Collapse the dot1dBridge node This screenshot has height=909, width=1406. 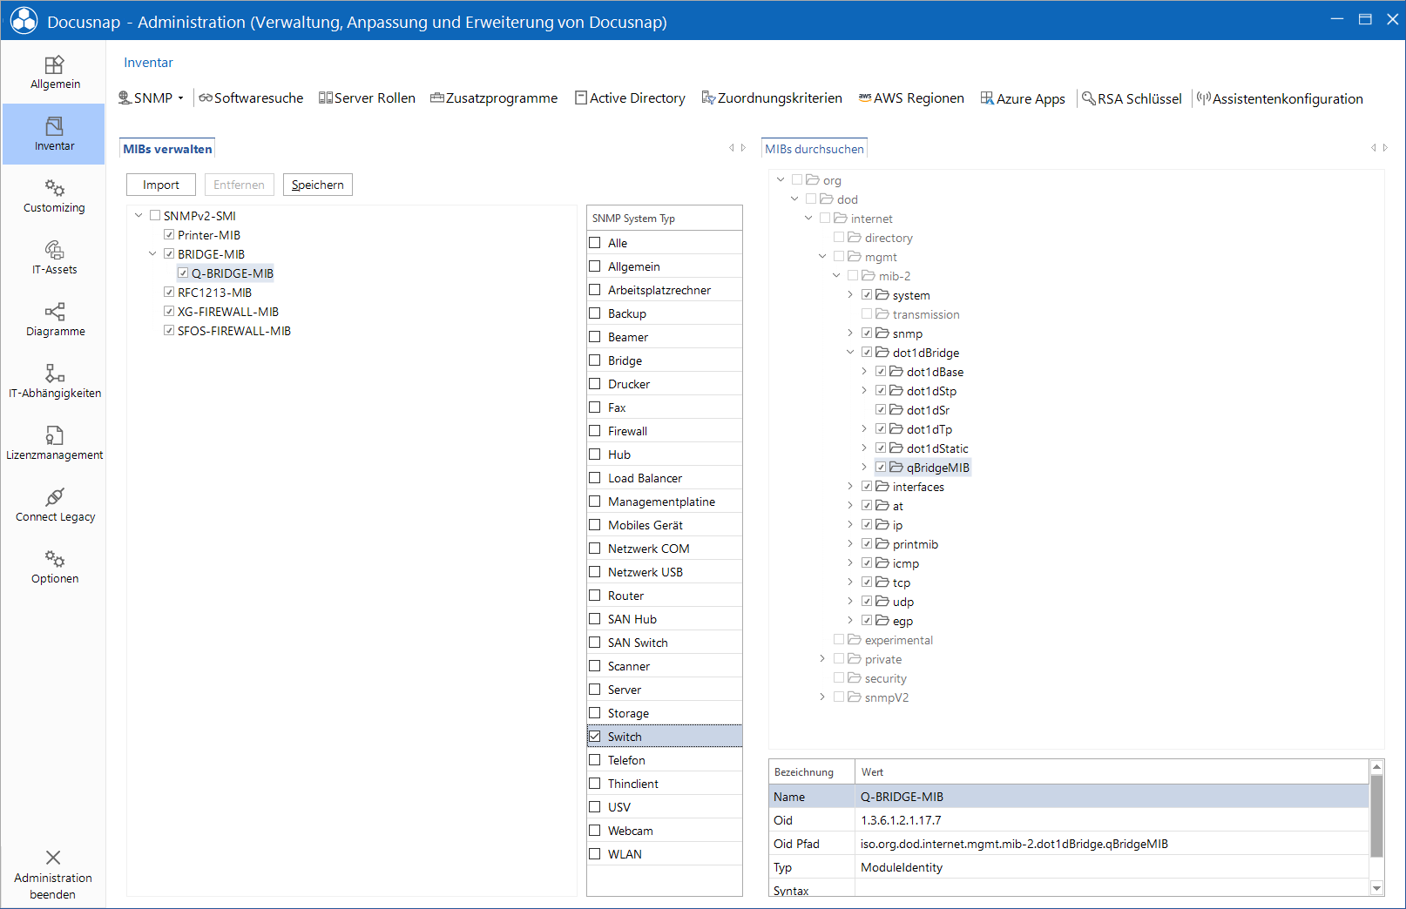click(x=850, y=353)
